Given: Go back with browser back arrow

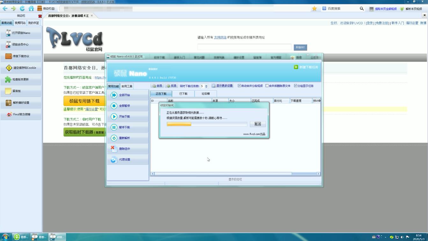Looking at the screenshot, I should pos(5,9).
